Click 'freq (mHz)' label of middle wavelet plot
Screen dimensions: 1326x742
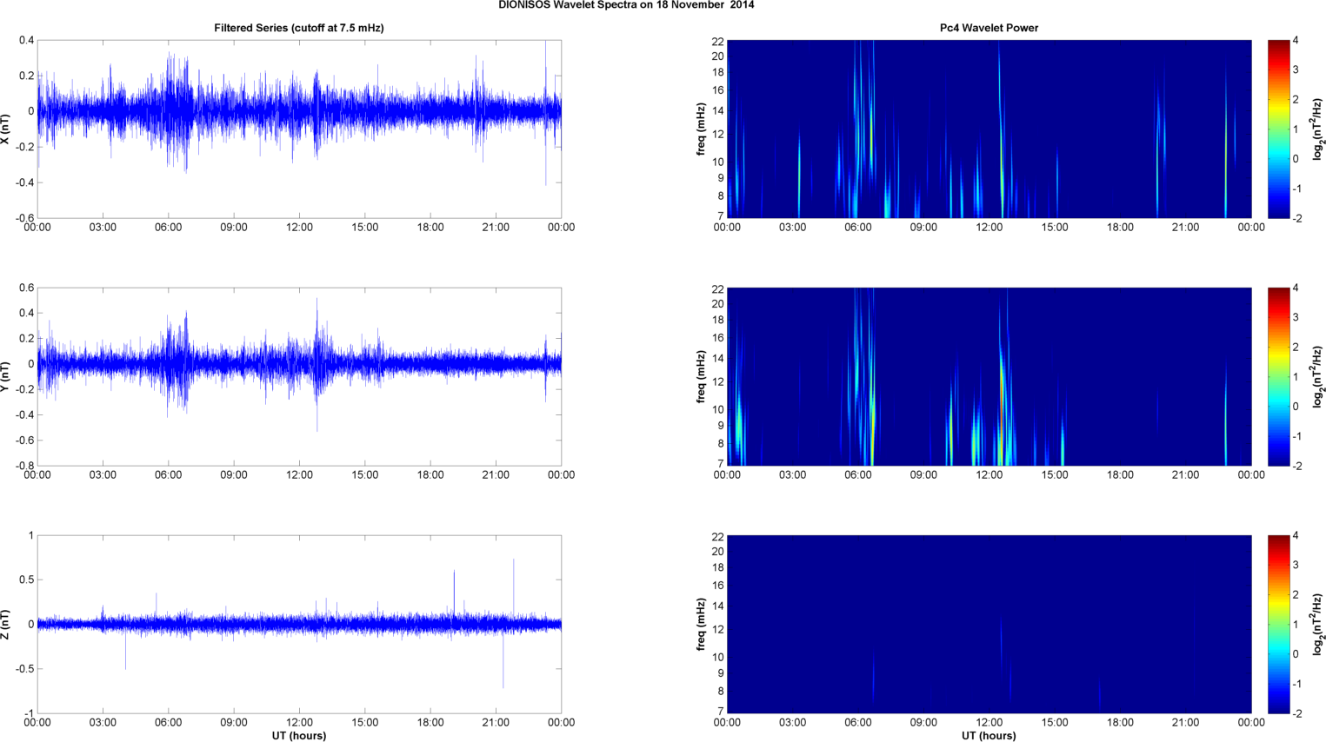(701, 376)
